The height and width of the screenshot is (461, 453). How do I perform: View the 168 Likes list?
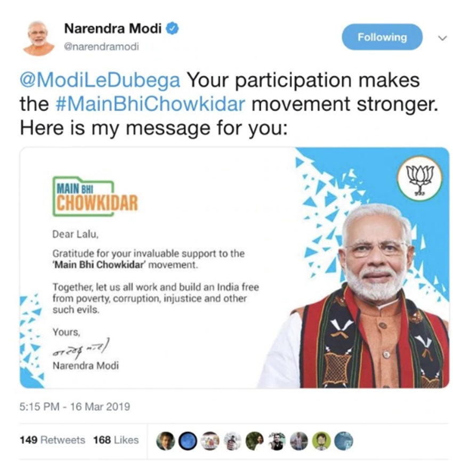pos(116,440)
